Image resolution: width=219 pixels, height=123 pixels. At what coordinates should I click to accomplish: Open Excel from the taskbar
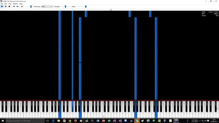pos(109,121)
